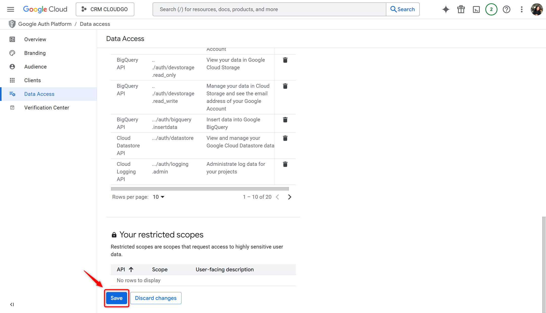The image size is (546, 313).
Task: Delete the BigQuery insertdata scope
Action: point(285,120)
